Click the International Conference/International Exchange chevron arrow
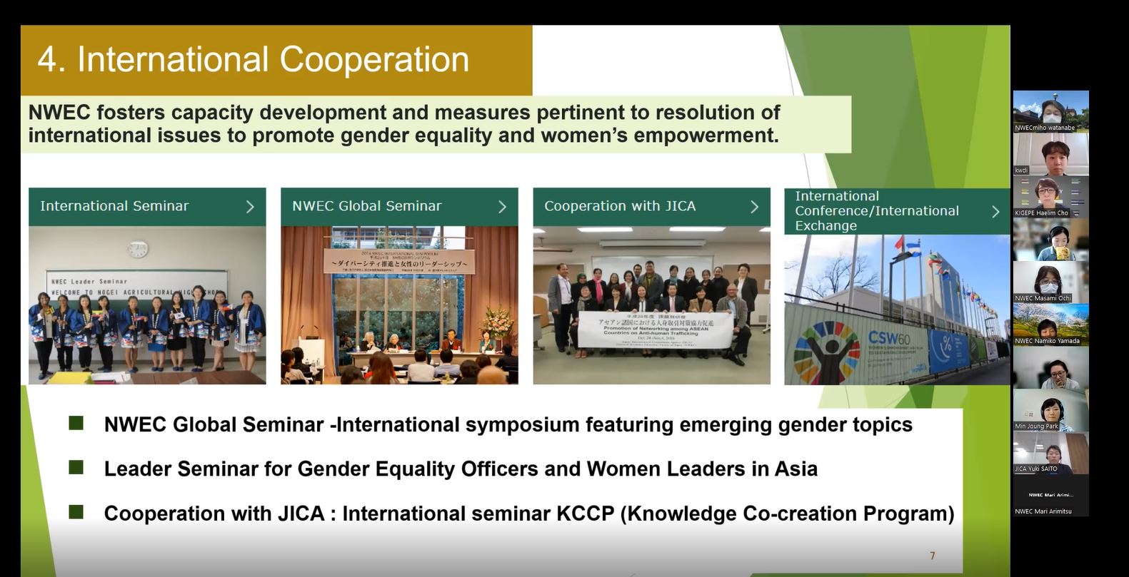The height and width of the screenshot is (577, 1129). tap(995, 212)
